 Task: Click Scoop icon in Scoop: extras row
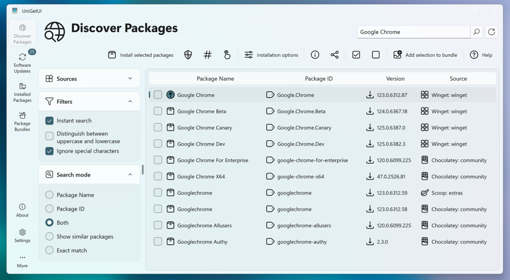[x=425, y=193]
